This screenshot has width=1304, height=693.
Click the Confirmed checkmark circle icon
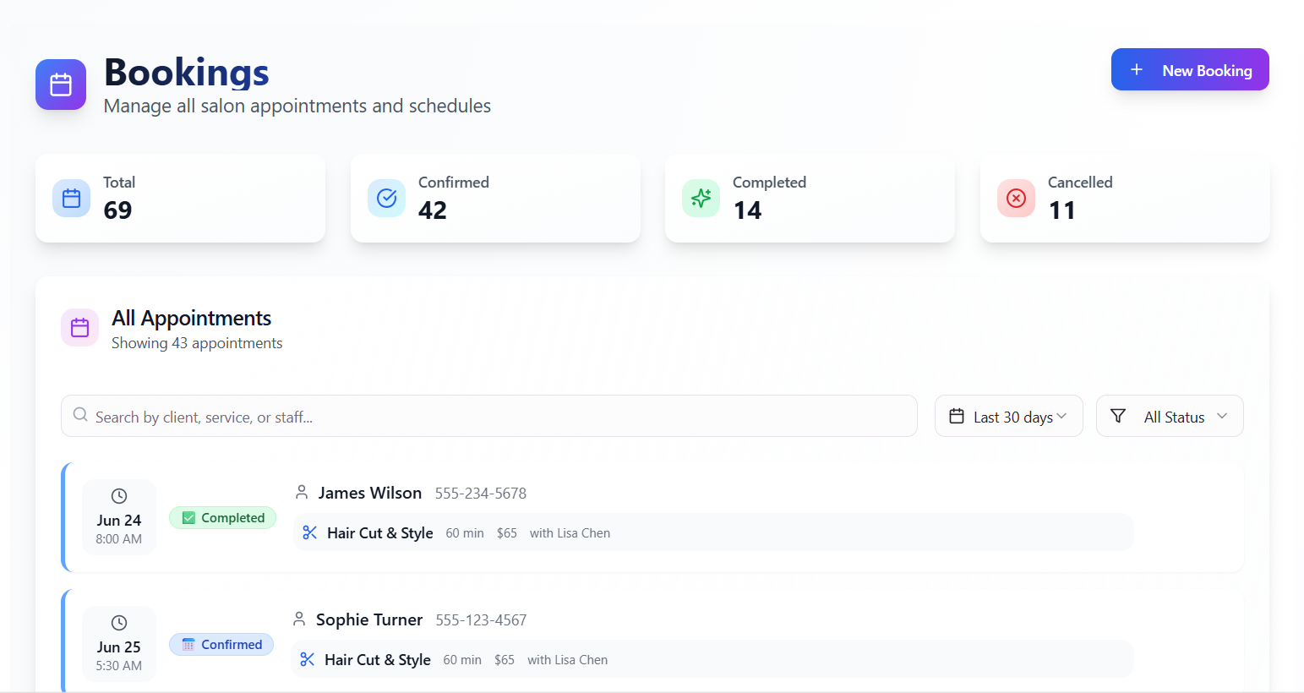click(386, 198)
